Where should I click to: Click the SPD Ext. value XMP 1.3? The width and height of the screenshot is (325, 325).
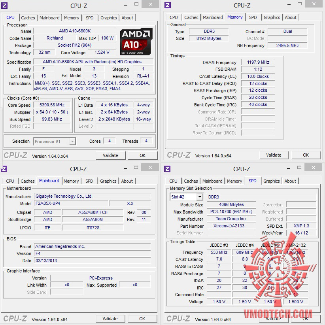(x=301, y=226)
